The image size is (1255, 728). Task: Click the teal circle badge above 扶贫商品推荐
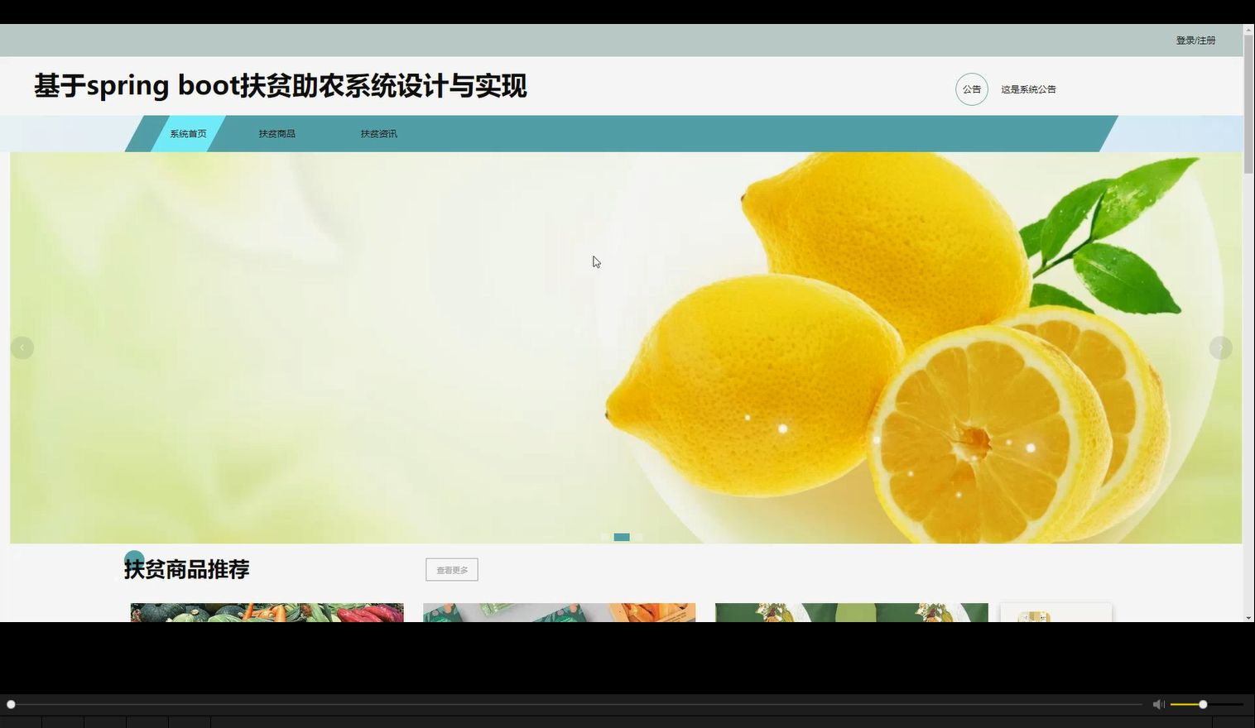134,558
